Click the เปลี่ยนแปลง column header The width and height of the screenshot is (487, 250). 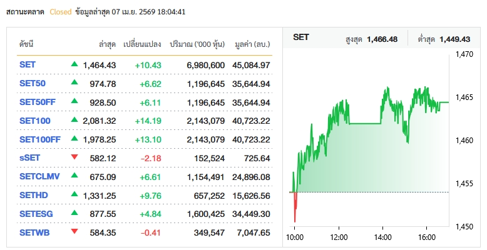coord(143,44)
